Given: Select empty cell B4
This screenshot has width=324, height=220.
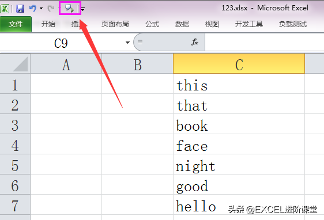Looking at the screenshot, I should [137, 144].
